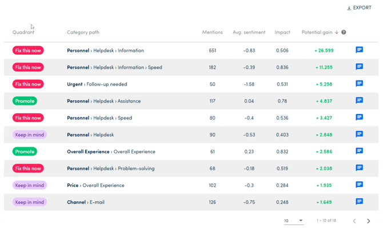This screenshot has width=383, height=233.
Task: Click Keep in mind badge for Channel E-mail
Action: click(30, 202)
